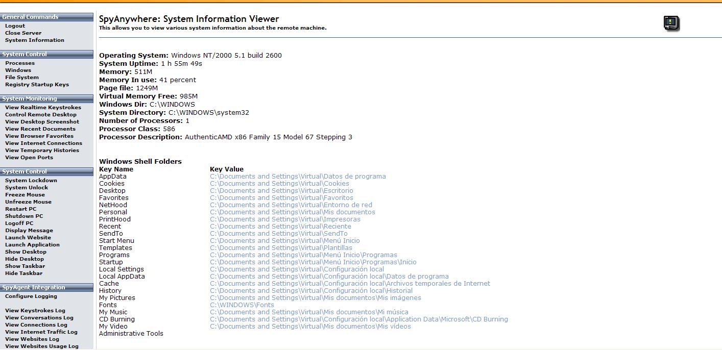Click System Unlock
Image resolution: width=722 pixels, height=350 pixels.
click(x=27, y=188)
